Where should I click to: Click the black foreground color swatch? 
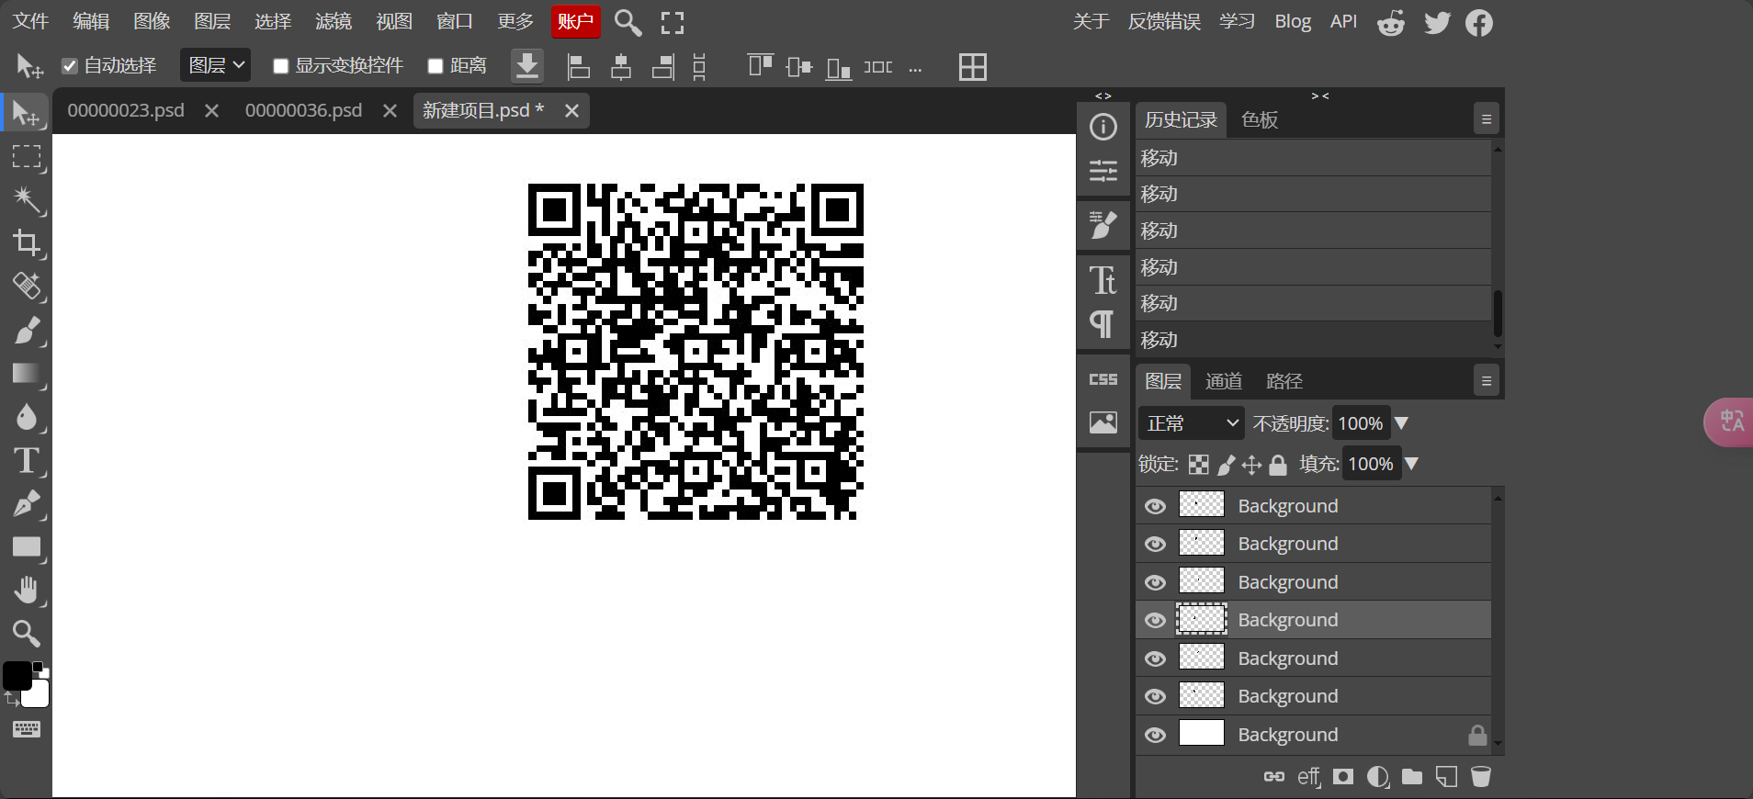pyautogui.click(x=17, y=675)
